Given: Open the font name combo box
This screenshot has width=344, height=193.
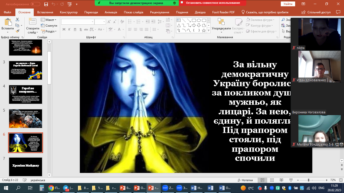Looking at the screenshot, I should [x=78, y=22].
